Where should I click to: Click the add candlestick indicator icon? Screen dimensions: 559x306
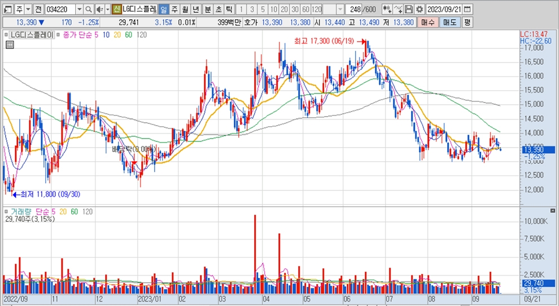tap(386, 10)
